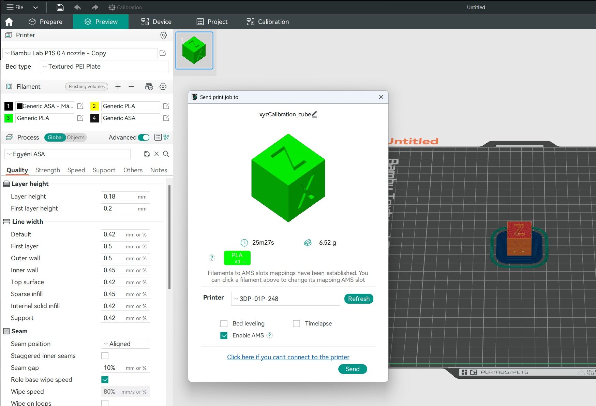Click the process settings list icon
This screenshot has width=596, height=406.
158,137
